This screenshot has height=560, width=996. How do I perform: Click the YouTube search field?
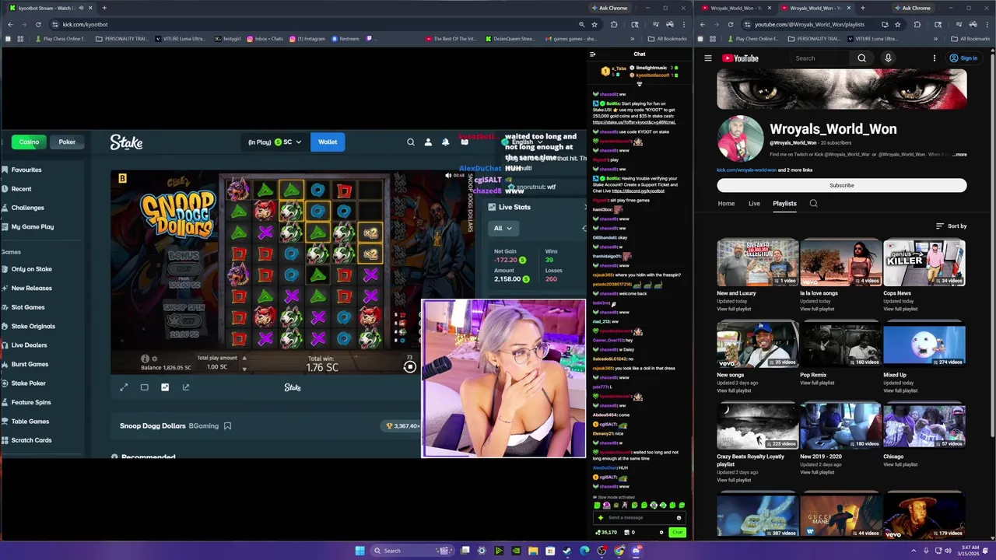pyautogui.click(x=821, y=58)
